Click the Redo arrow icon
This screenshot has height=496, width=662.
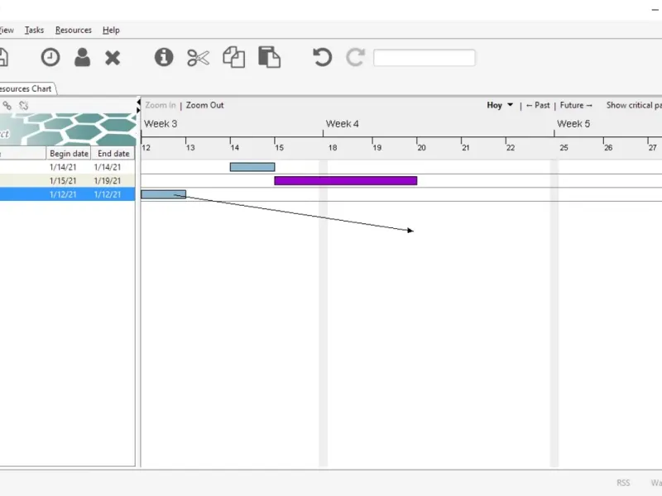(x=355, y=57)
